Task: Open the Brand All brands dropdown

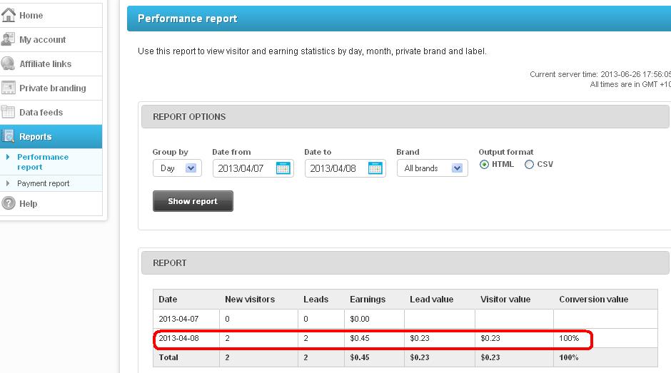Action: tap(432, 168)
